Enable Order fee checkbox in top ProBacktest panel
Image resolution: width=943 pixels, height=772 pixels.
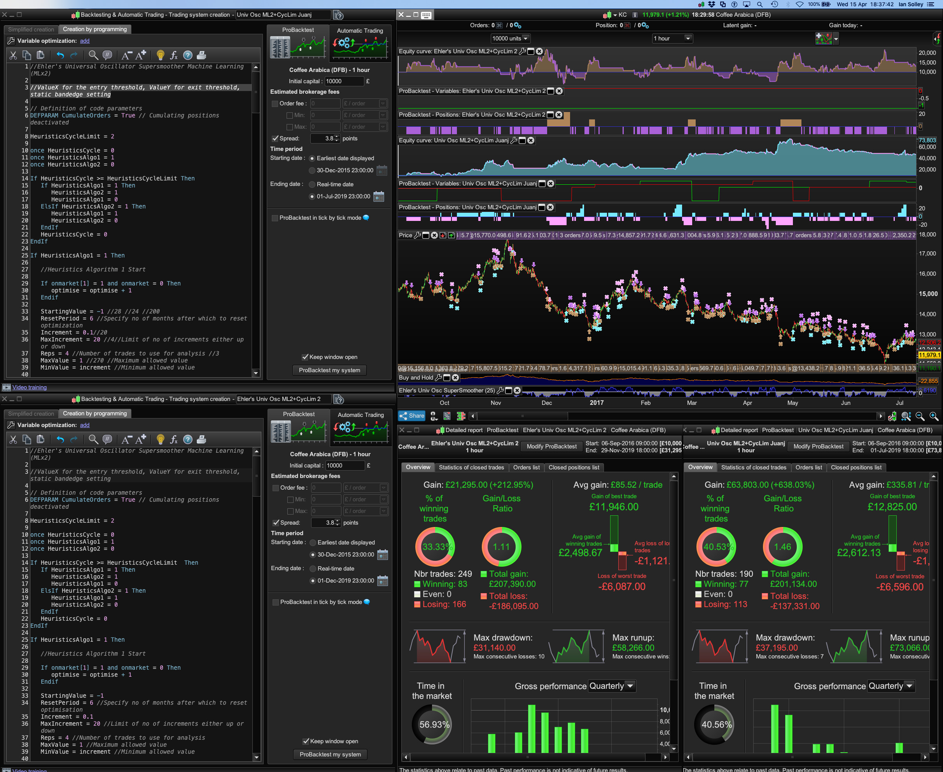(x=275, y=103)
